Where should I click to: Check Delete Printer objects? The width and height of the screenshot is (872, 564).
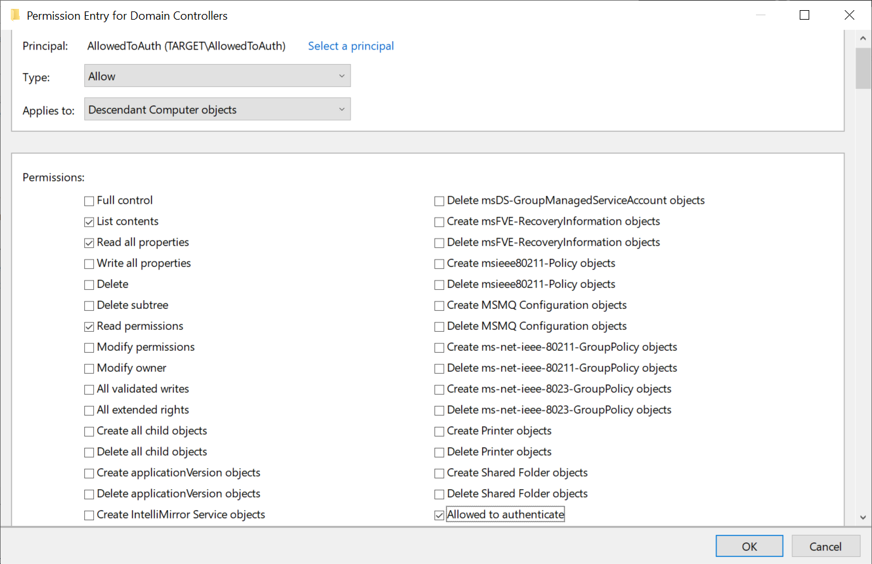439,452
